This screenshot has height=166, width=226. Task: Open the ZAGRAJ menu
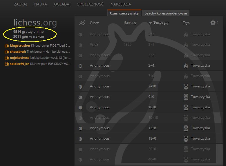click(x=21, y=4)
